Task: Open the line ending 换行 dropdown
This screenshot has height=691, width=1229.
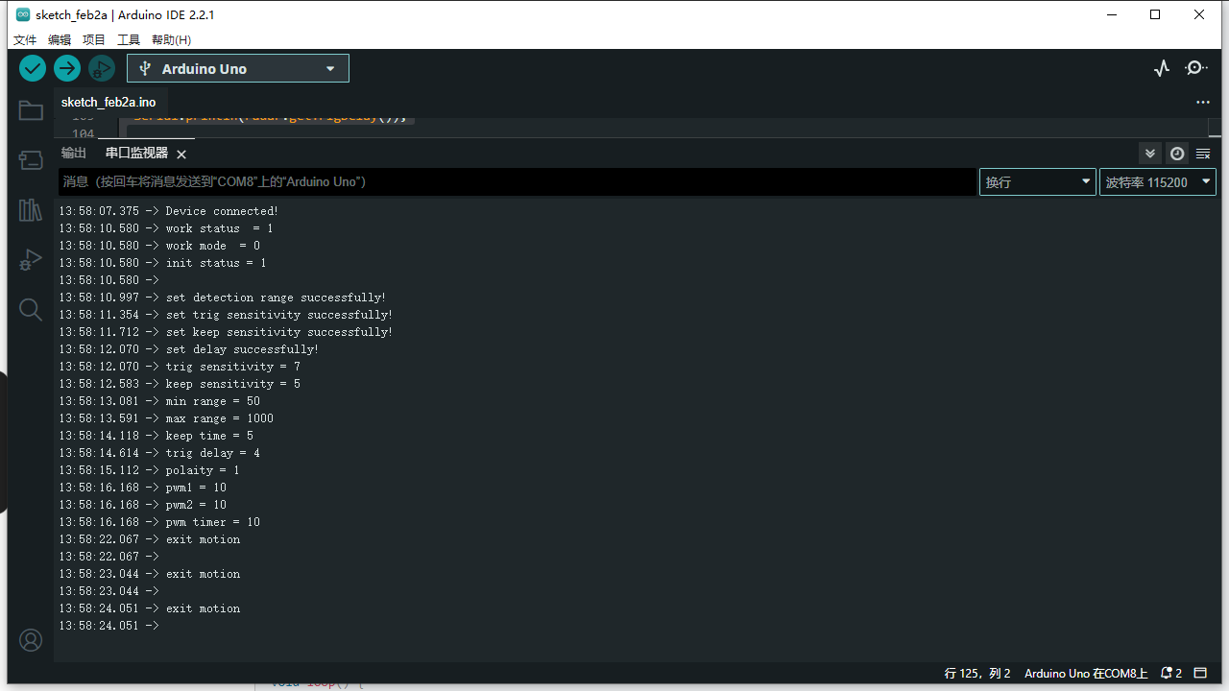Action: tap(1038, 182)
